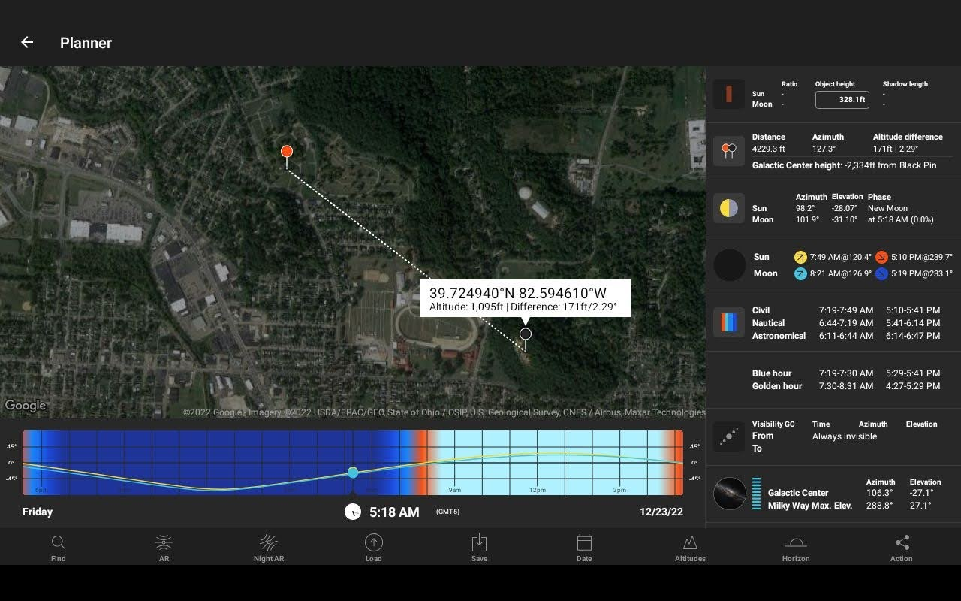The height and width of the screenshot is (601, 961).
Task: Click the Distance value 4229.3 ft
Action: point(769,149)
